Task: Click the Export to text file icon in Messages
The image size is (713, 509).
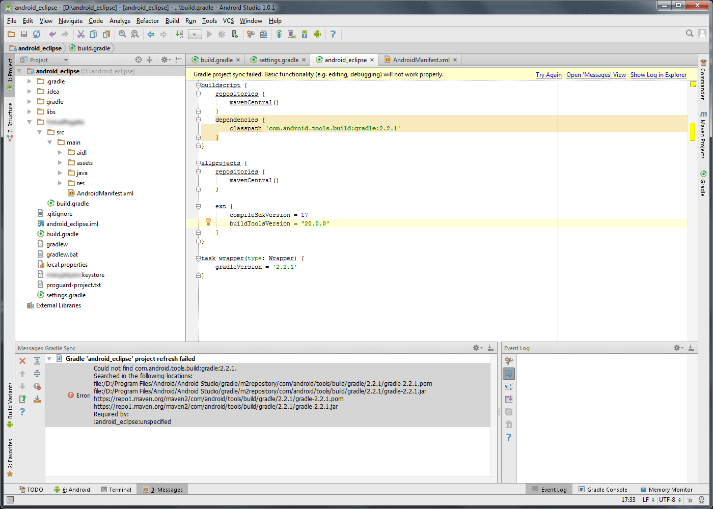Action: [22, 399]
